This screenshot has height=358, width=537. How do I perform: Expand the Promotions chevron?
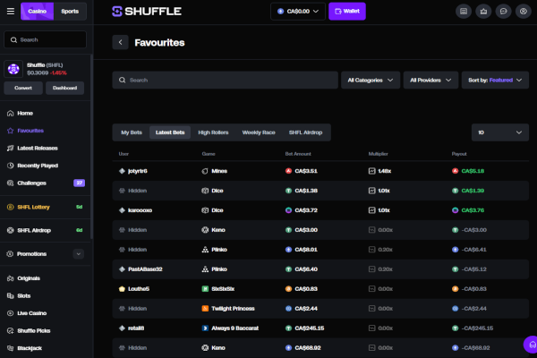(79, 254)
